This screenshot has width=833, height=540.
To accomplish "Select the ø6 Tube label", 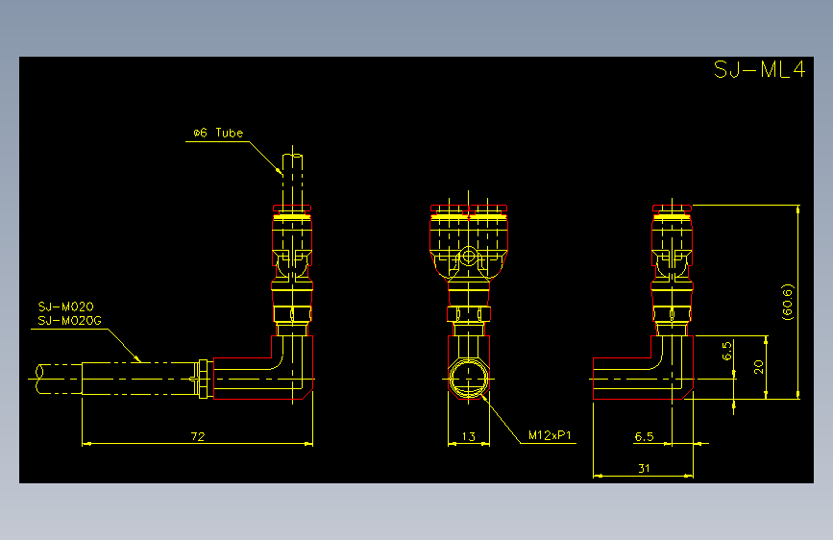I will (218, 133).
